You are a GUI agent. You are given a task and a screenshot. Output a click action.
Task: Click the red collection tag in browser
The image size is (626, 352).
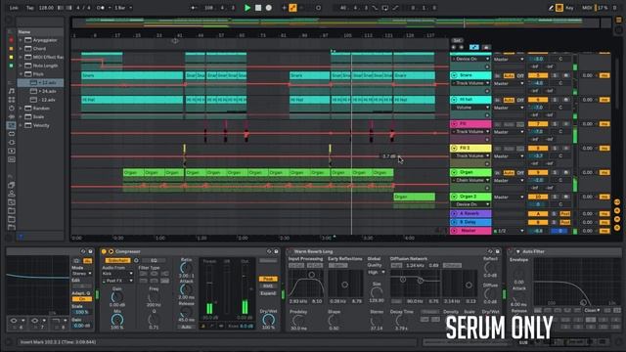click(11, 40)
